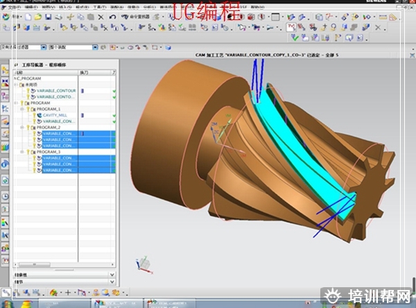This screenshot has width=416, height=308.
Task: Select the CAVITY_MILL operation in tree
Action: tap(55, 115)
